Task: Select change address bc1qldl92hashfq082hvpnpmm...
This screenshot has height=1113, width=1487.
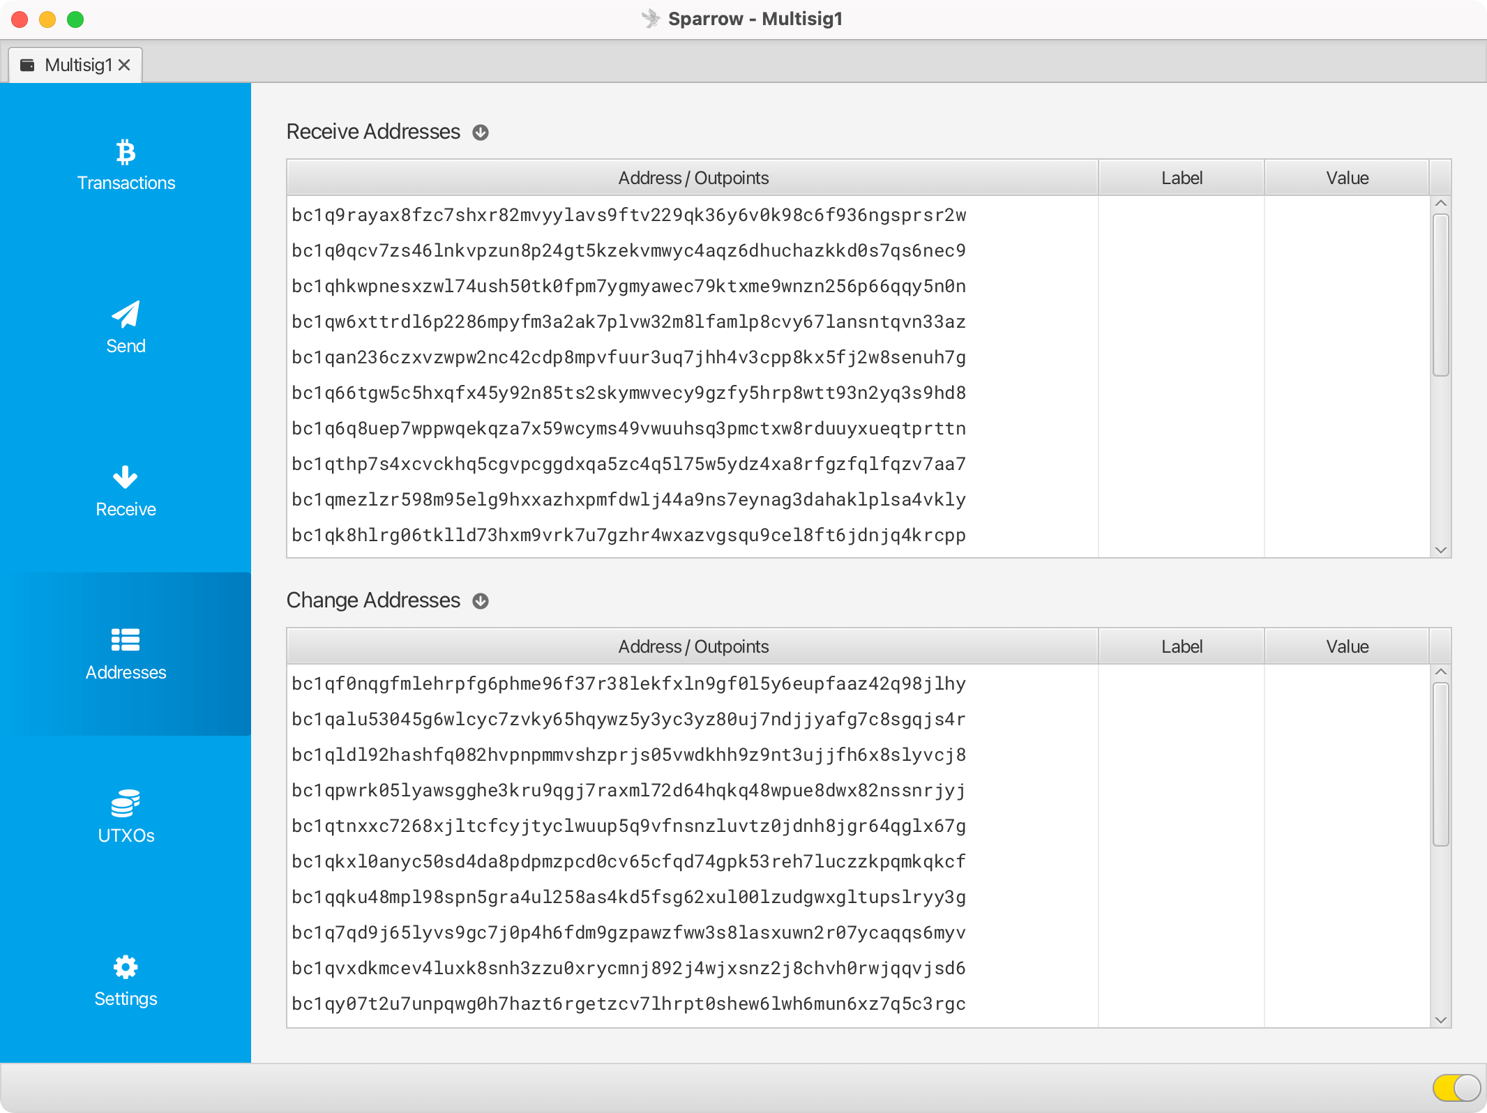Action: tap(628, 755)
